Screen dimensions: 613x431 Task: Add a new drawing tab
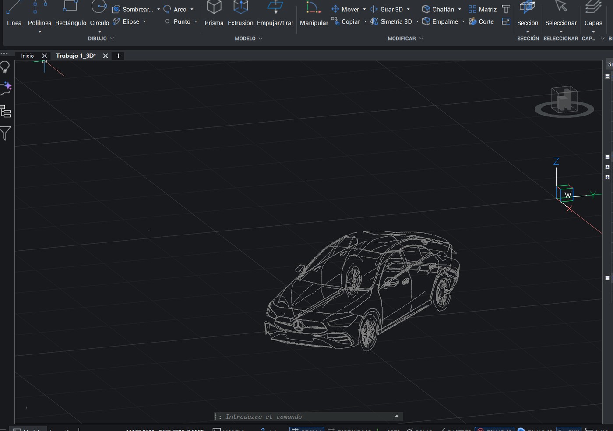(118, 56)
